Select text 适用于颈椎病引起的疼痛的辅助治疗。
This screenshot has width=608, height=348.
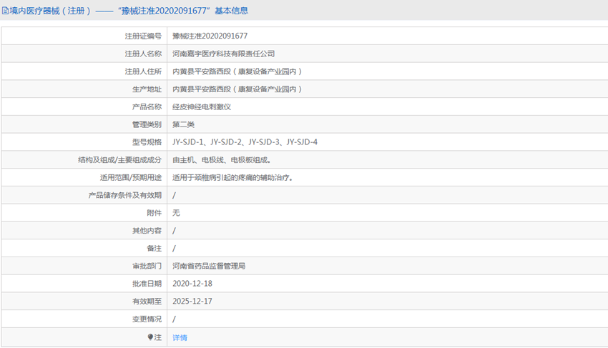[x=232, y=177]
